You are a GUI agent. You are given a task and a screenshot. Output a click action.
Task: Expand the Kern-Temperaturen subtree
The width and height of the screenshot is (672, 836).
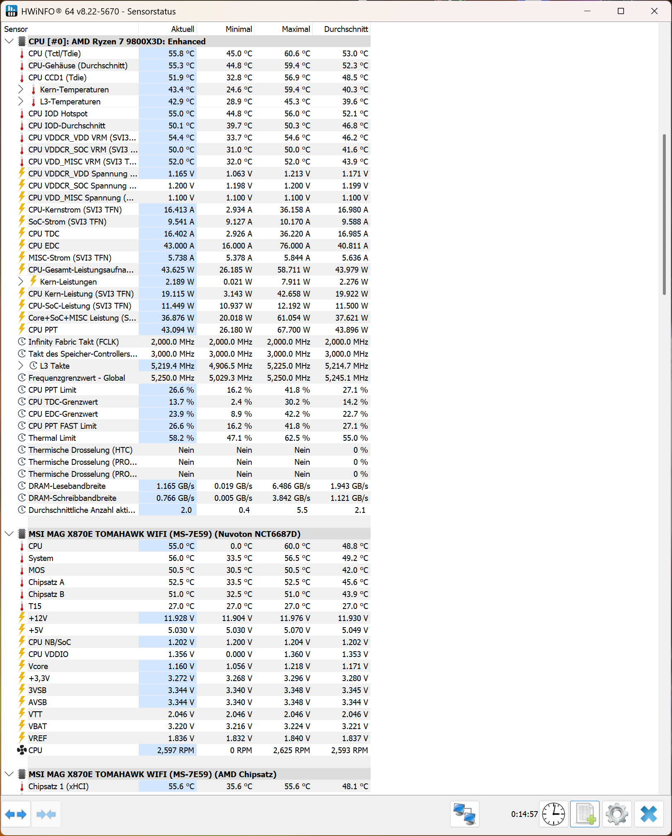pos(21,89)
